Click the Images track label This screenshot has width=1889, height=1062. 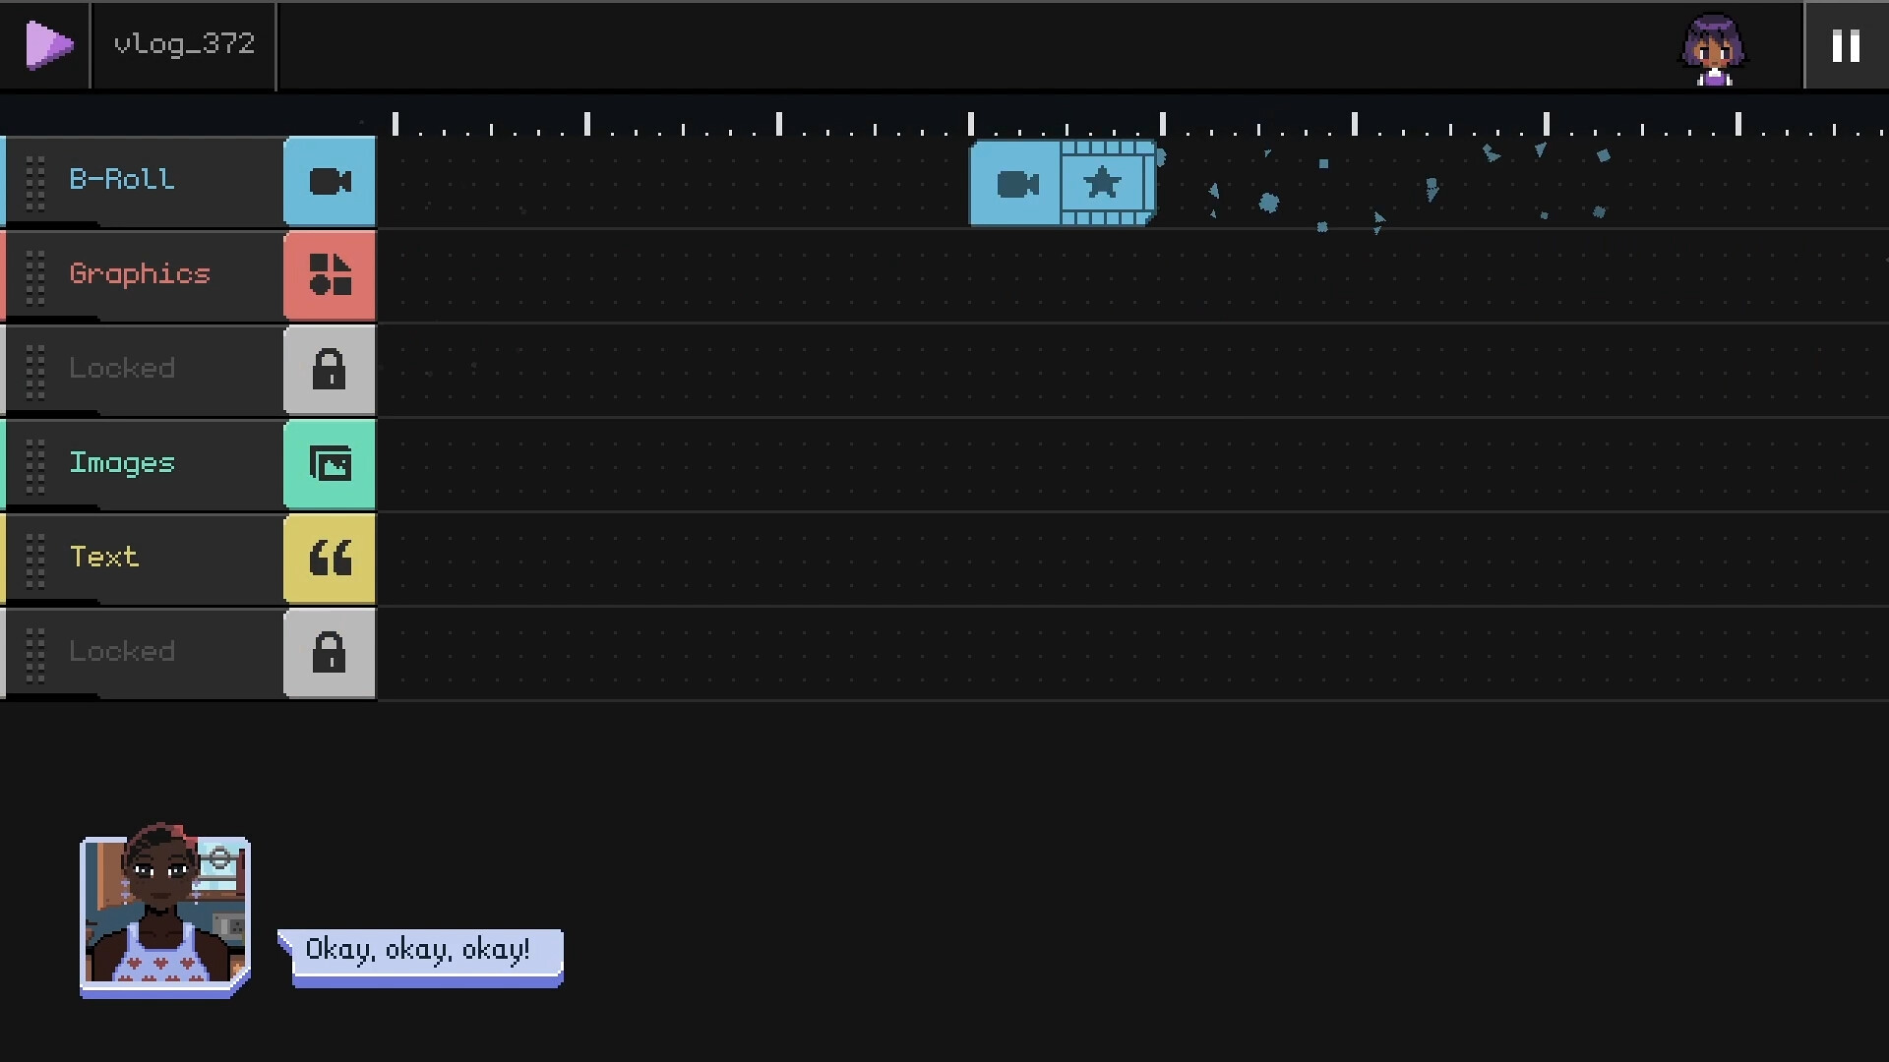pos(122,463)
